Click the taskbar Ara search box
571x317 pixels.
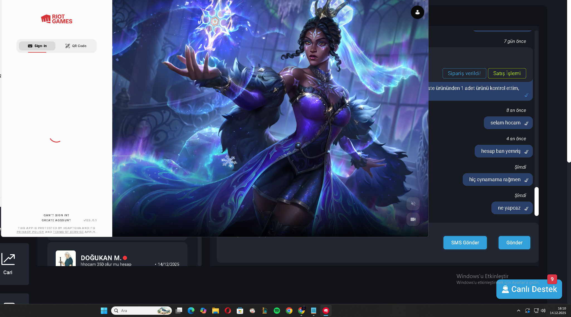(x=141, y=311)
